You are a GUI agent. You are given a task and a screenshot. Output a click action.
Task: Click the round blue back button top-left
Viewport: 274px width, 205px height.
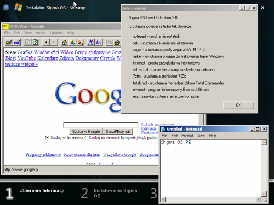[6, 8]
